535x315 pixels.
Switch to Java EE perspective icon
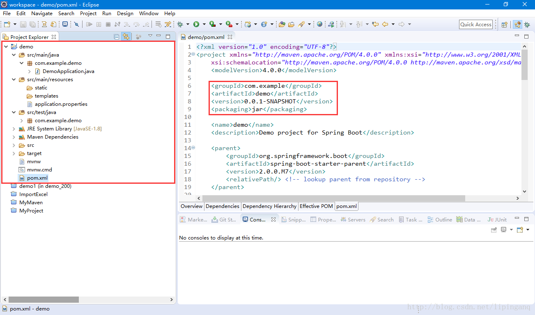coord(517,25)
